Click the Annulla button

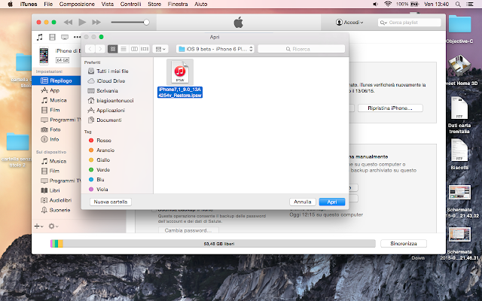303,202
